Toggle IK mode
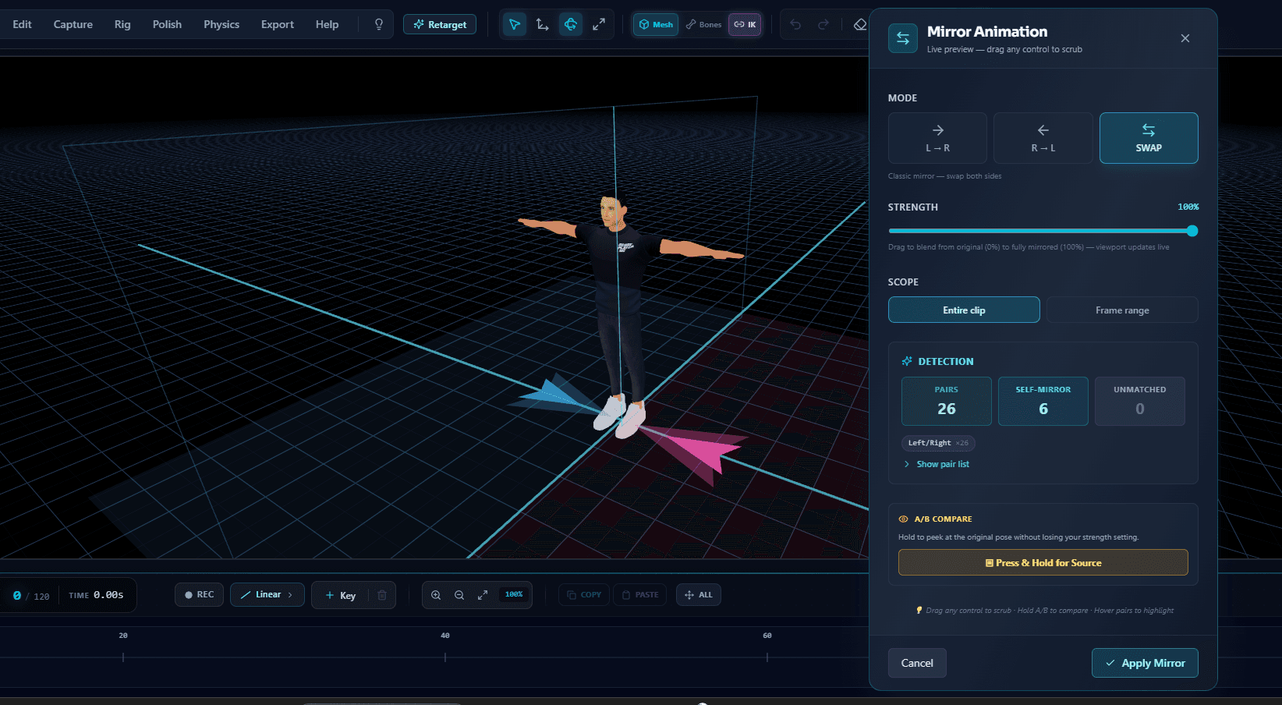The image size is (1282, 705). (x=745, y=24)
